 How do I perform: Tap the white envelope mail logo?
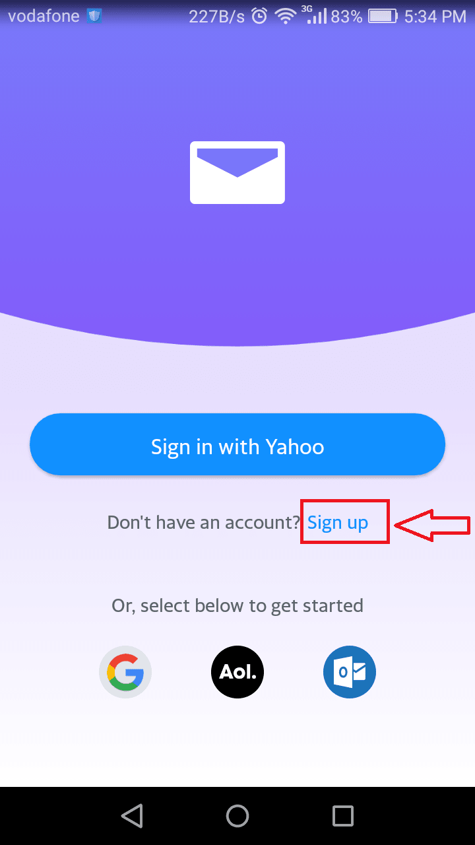click(237, 172)
